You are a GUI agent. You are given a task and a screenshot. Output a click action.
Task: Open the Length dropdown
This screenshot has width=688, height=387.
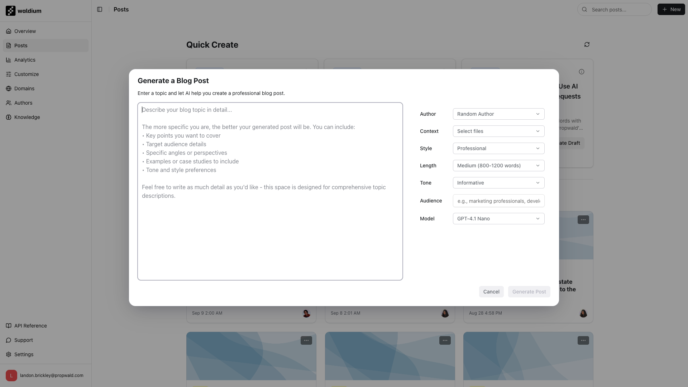[x=498, y=166]
